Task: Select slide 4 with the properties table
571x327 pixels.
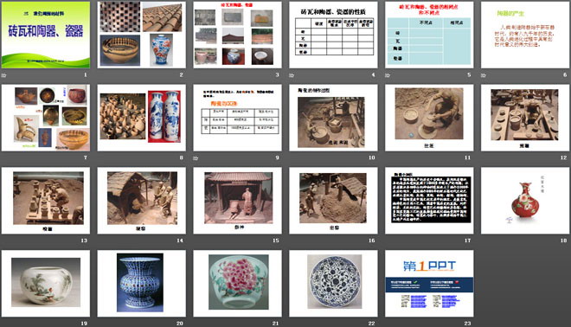Action: click(333, 35)
